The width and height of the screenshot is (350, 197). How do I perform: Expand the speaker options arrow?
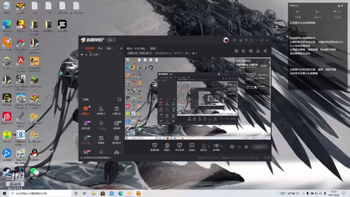click(221, 146)
